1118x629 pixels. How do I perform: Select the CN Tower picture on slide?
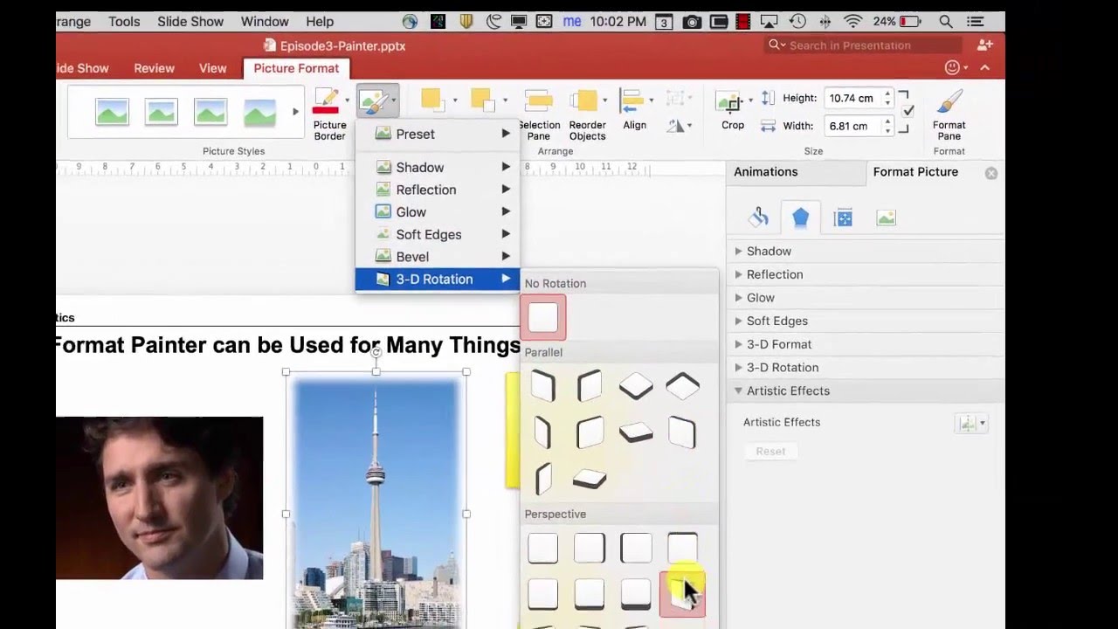click(376, 502)
